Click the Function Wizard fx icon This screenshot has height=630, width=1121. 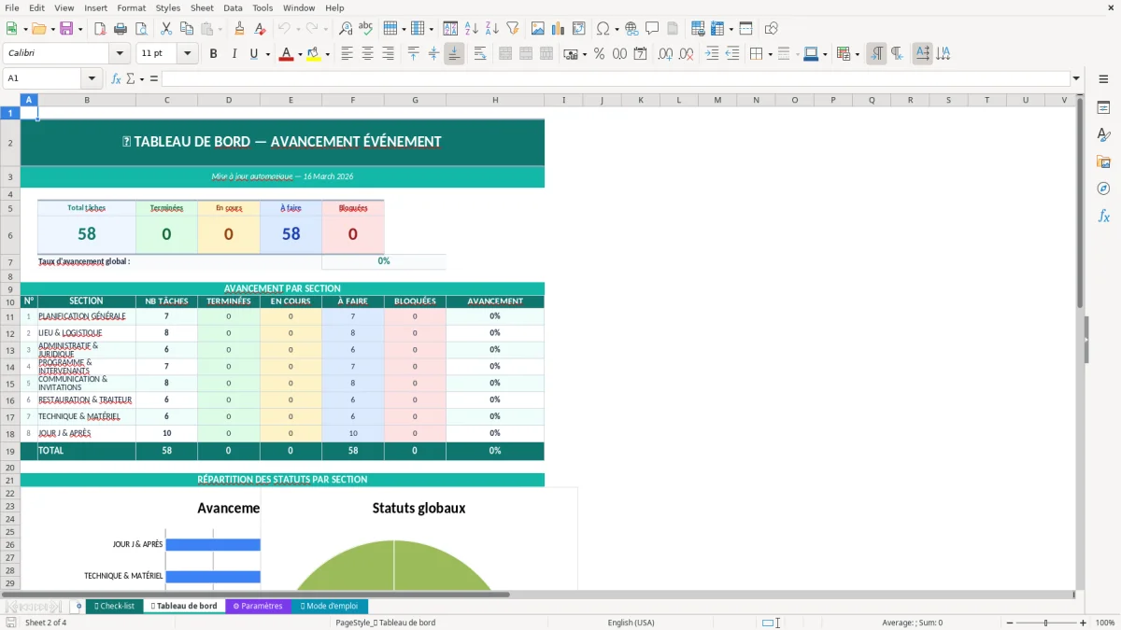pyautogui.click(x=116, y=78)
